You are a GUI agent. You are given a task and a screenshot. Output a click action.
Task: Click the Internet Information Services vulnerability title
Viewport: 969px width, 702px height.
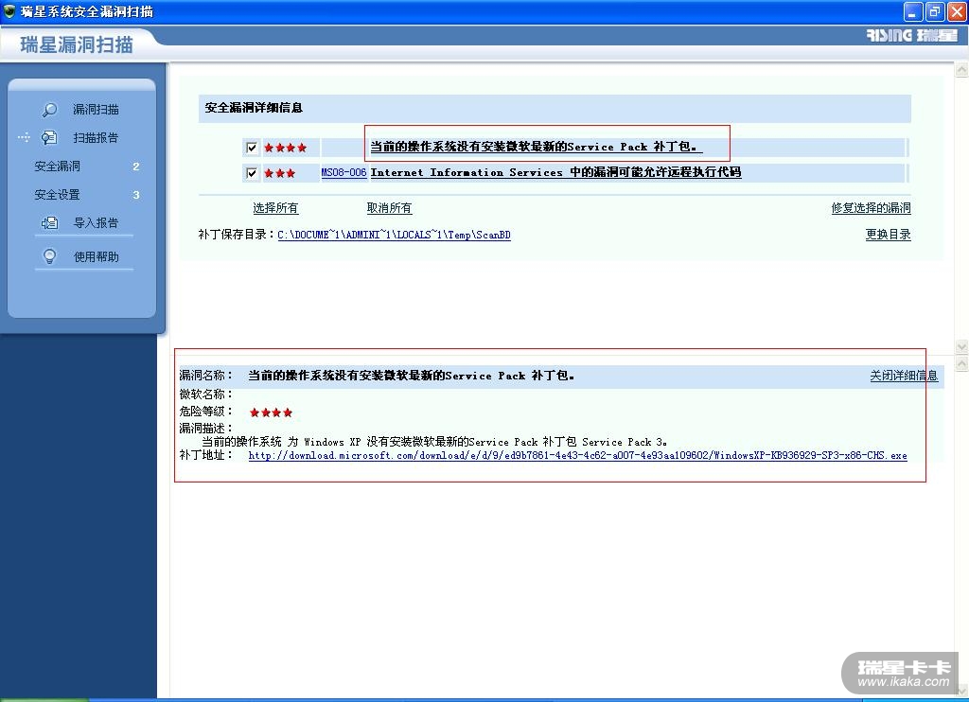pos(555,172)
